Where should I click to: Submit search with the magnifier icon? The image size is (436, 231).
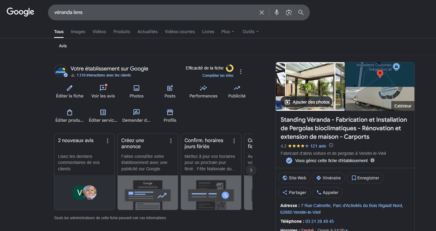coord(301,12)
